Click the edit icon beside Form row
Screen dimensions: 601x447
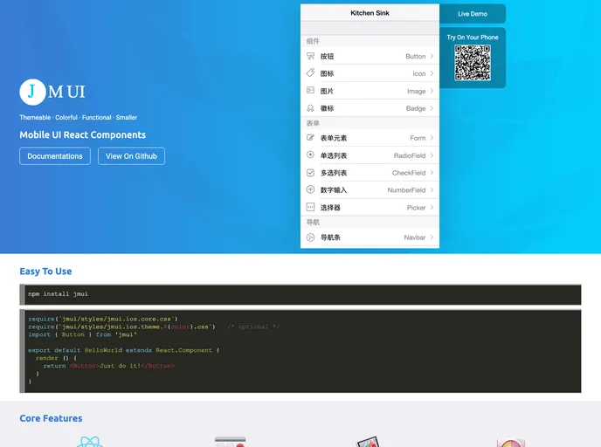pos(310,138)
